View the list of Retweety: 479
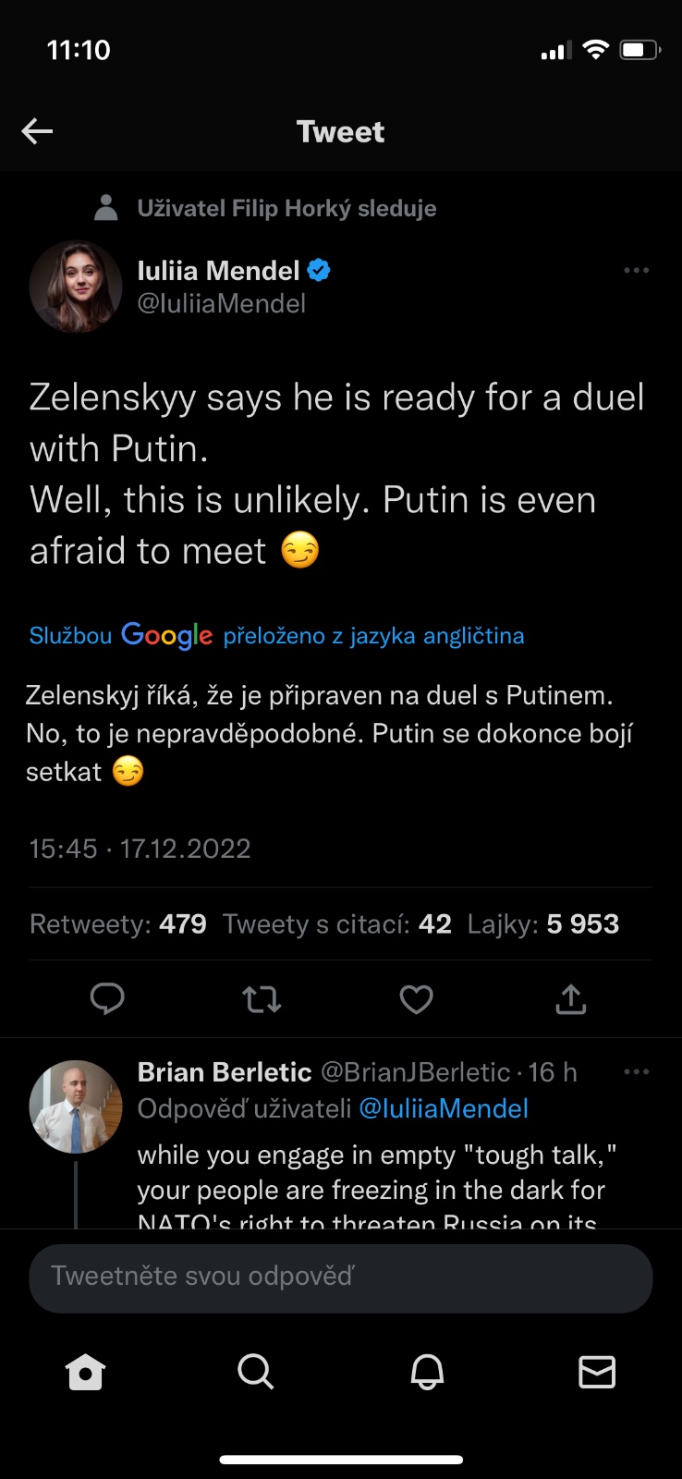This screenshot has width=682, height=1479. (x=118, y=924)
